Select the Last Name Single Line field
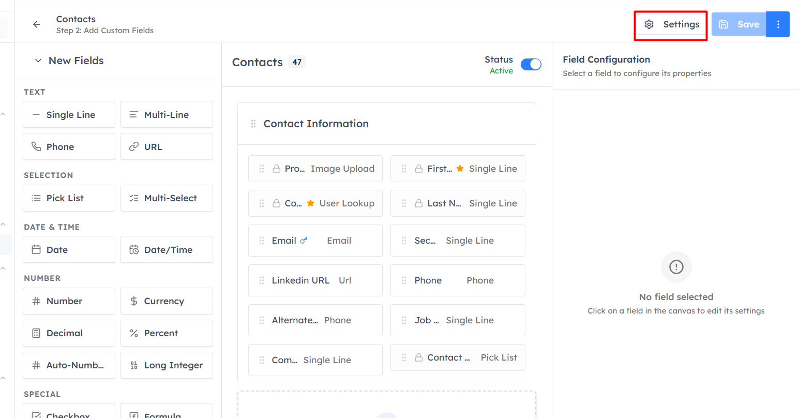Screen dimensions: 799x418 (x=458, y=203)
